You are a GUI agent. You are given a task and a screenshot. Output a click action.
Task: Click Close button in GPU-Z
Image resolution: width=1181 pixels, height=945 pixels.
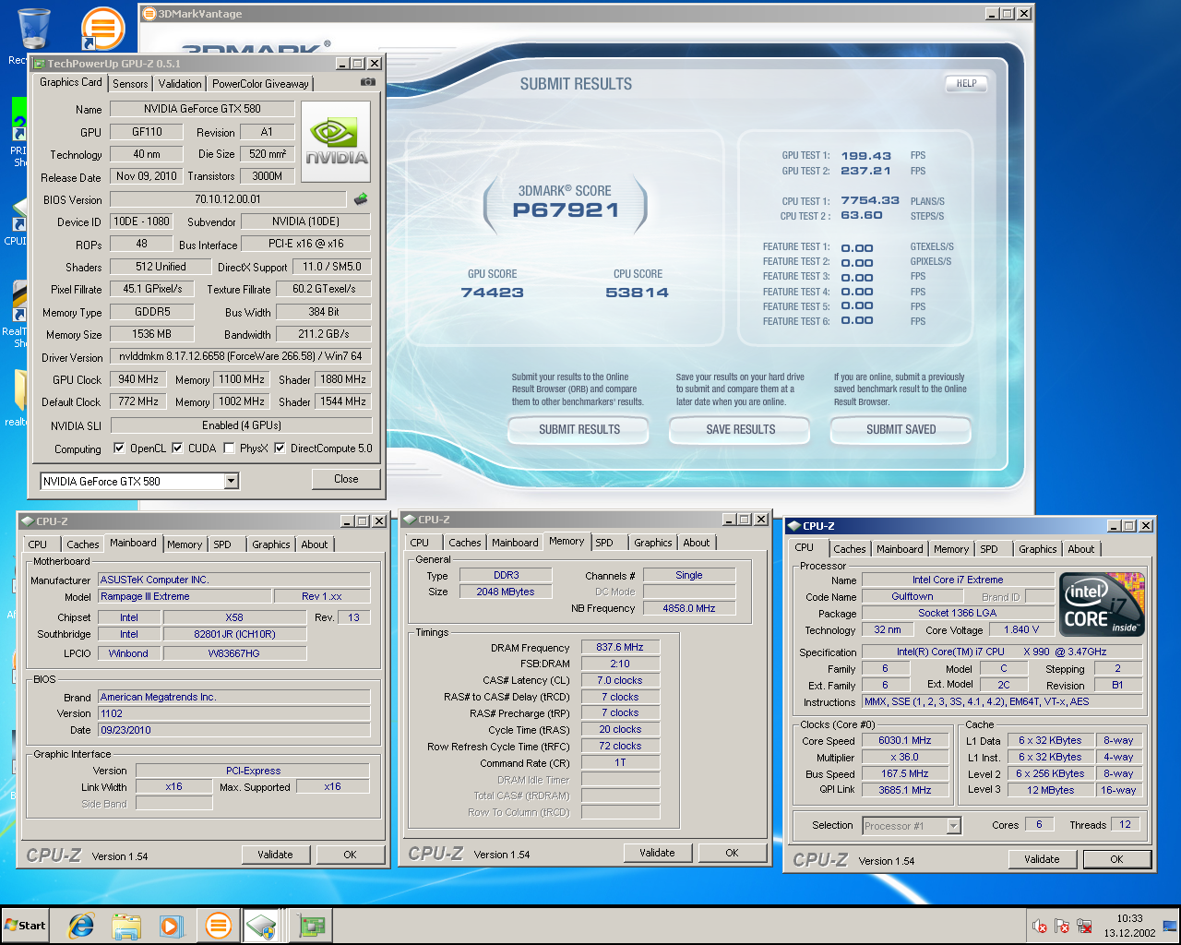[346, 479]
